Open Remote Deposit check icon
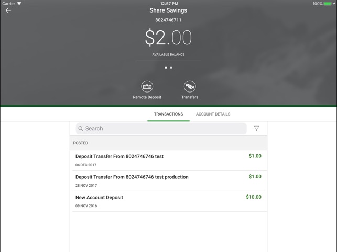The image size is (337, 252). point(147,86)
